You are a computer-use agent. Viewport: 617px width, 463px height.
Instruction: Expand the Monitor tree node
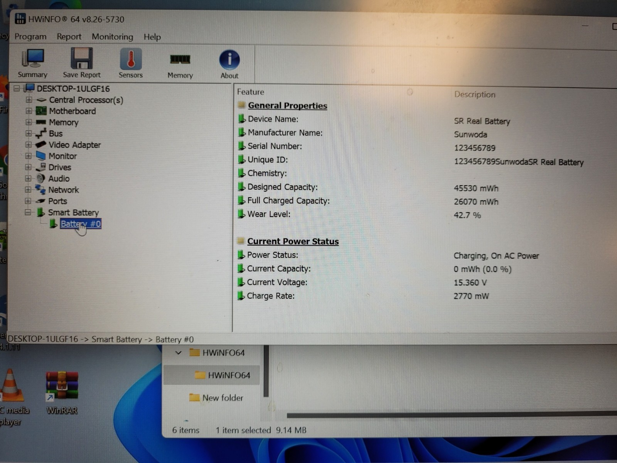[x=29, y=156]
